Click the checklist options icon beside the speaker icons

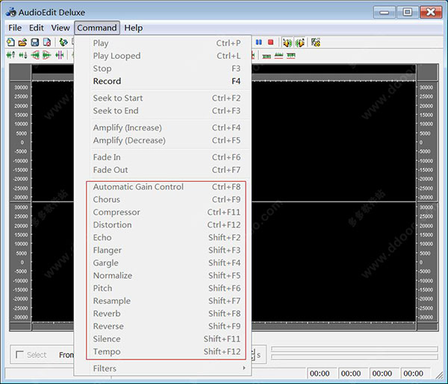coord(316,43)
